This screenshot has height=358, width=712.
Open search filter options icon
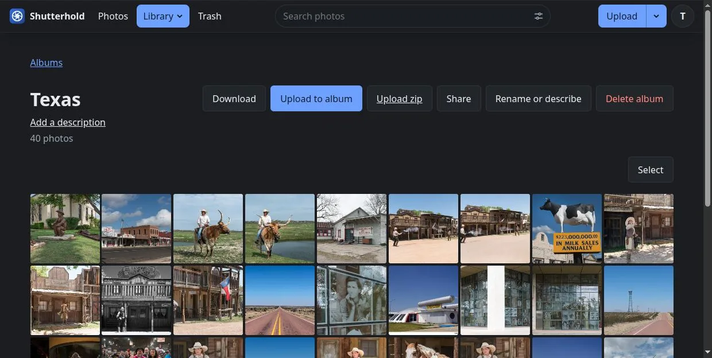coord(538,16)
